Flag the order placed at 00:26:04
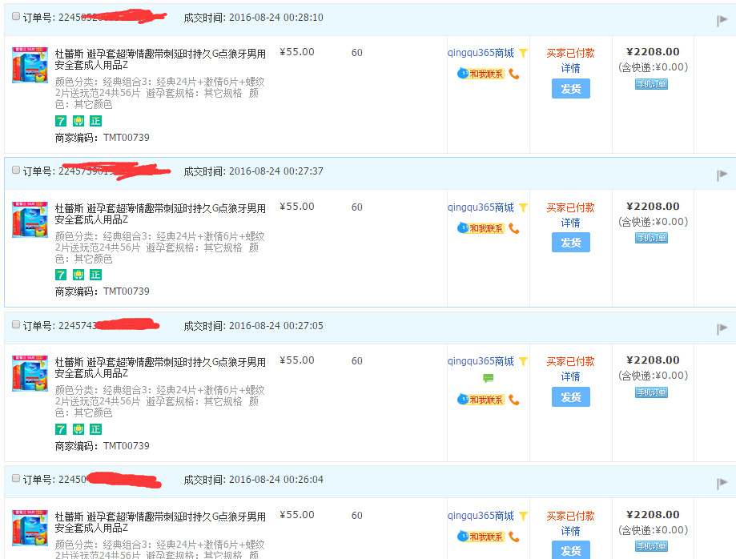 [x=722, y=484]
